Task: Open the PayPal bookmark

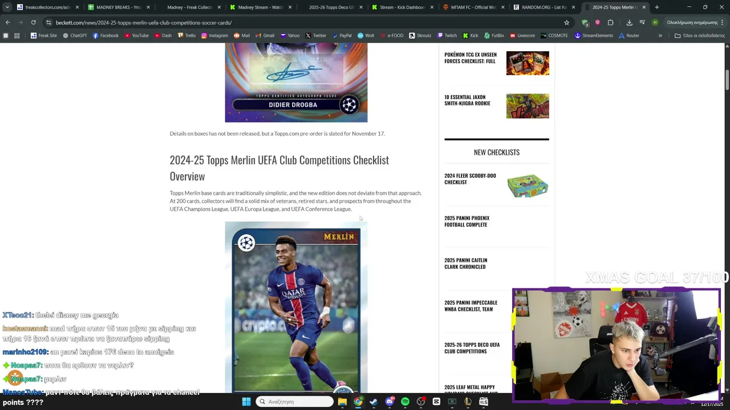Action: coord(342,35)
